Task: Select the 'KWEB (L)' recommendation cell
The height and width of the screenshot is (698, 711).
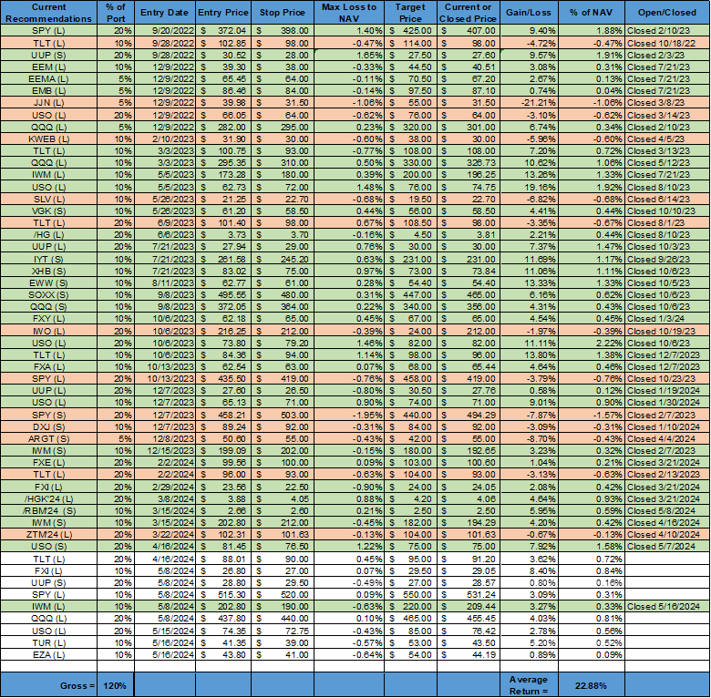Action: pyautogui.click(x=48, y=139)
